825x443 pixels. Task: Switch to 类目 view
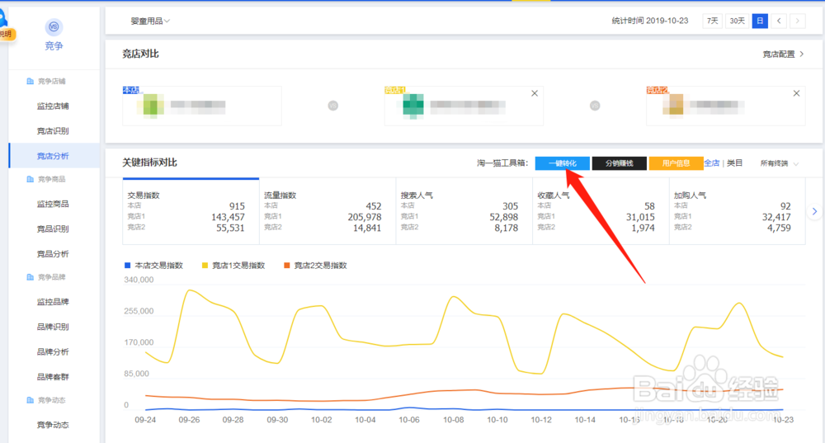[x=734, y=163]
